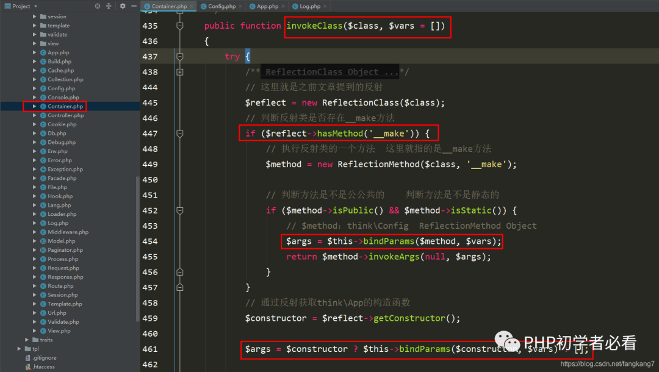Click the Paginator.php file icon
This screenshot has width=659, height=372.
[x=43, y=250]
